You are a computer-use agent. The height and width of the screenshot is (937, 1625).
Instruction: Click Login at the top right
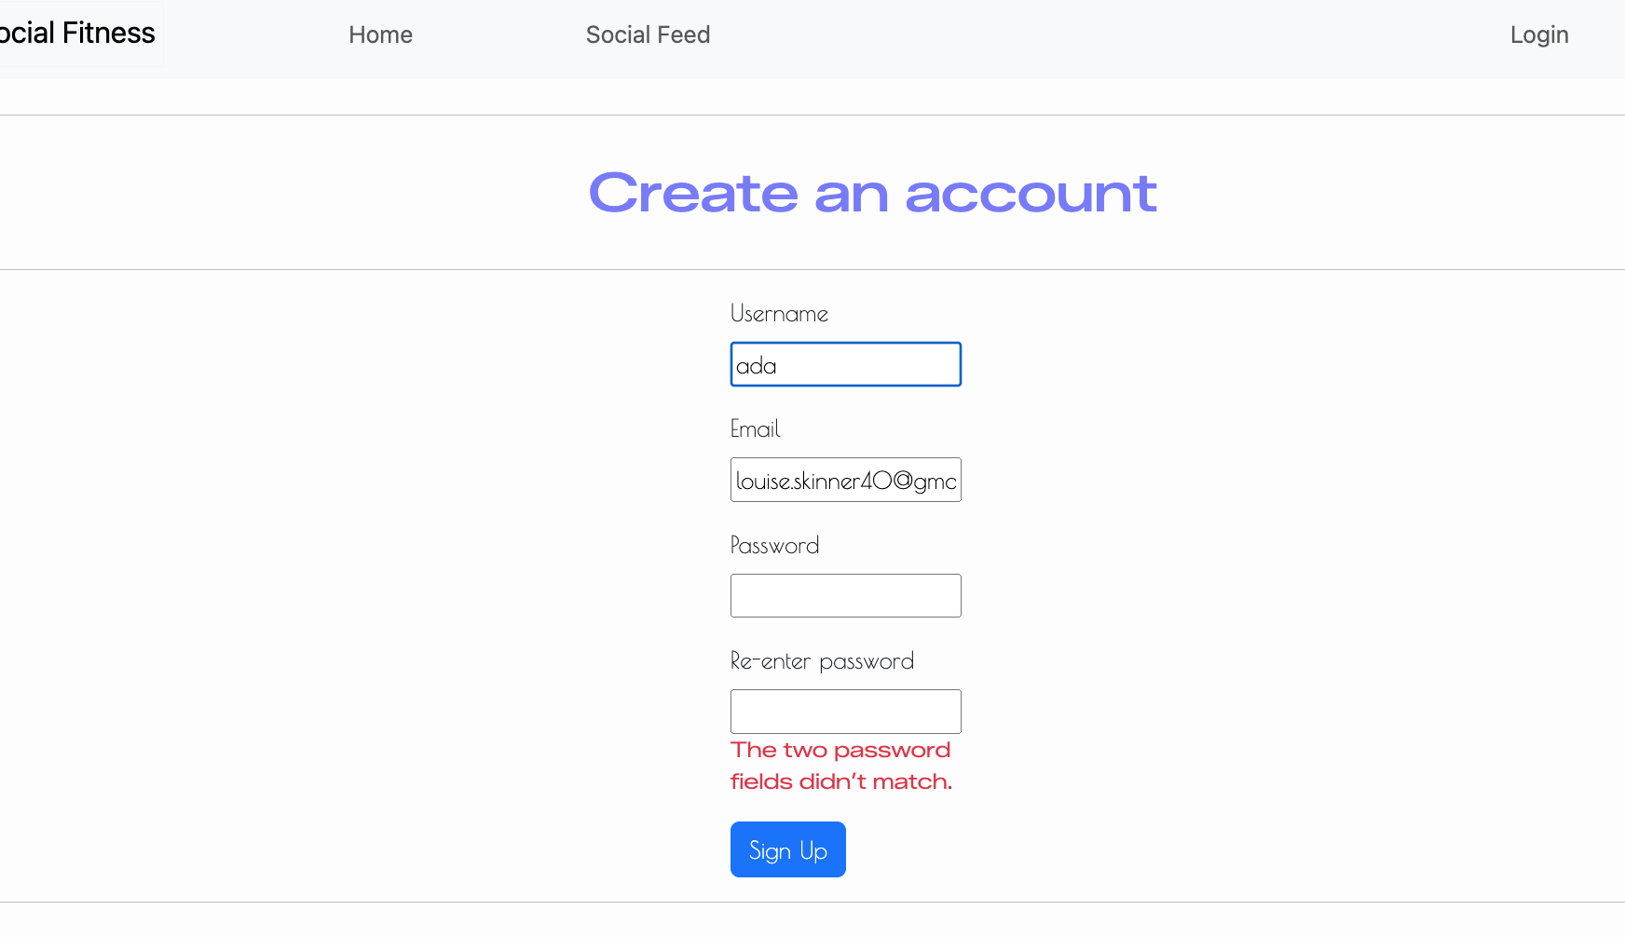pyautogui.click(x=1538, y=34)
